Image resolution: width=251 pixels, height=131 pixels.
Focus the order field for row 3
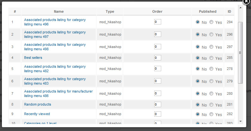point(157,47)
